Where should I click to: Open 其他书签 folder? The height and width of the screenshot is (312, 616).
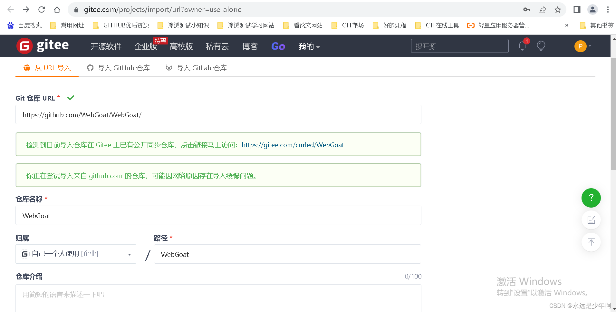coord(597,25)
